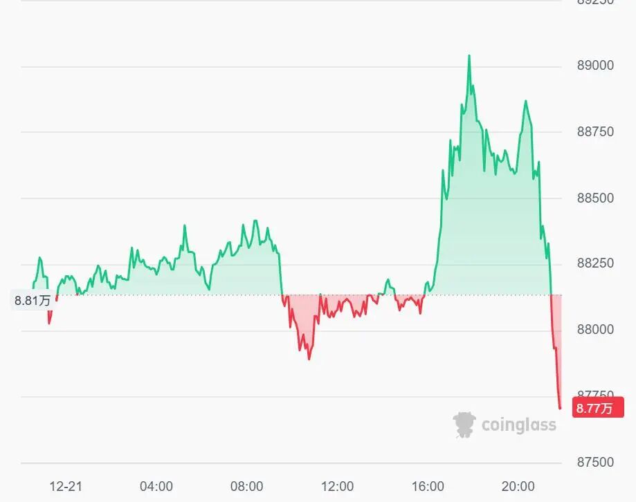
Task: Click the 88500 price axis label
Action: coord(594,198)
